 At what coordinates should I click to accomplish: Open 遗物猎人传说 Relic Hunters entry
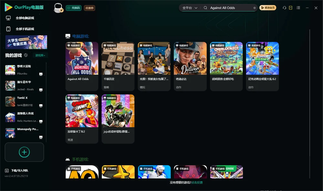24,117
